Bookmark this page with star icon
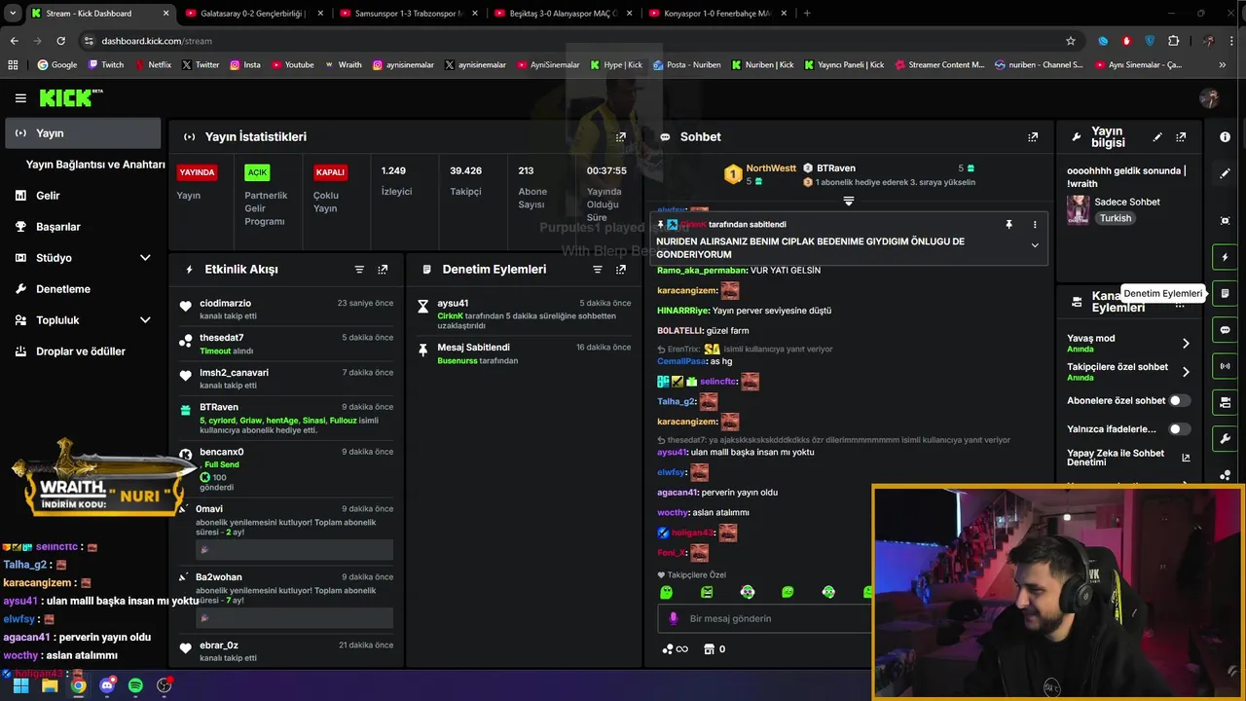1246x701 pixels. (x=1071, y=41)
